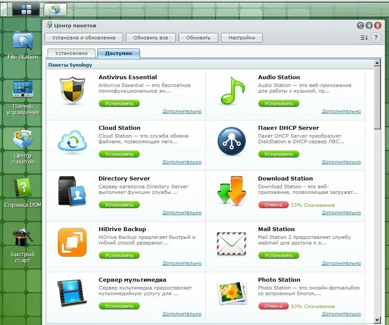Click the Обновить button
Image resolution: width=389 pixels, height=325 pixels.
click(x=198, y=38)
